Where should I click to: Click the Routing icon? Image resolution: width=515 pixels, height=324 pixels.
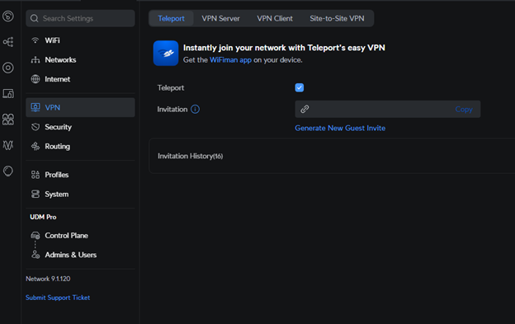pos(35,146)
